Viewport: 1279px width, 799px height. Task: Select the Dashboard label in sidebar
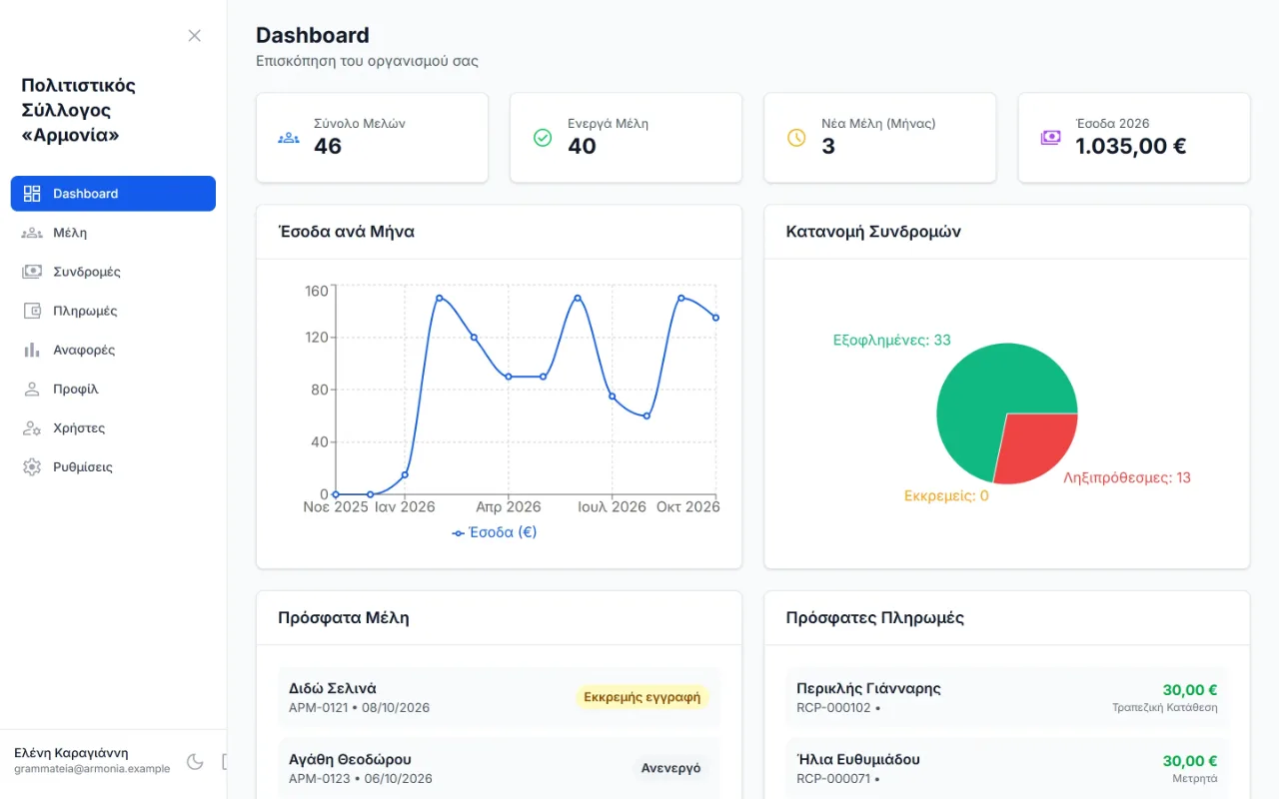point(86,194)
